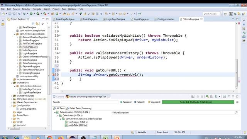Screen dimensions: 247x139
Task: Click Collapse All in Project Explorer
Action: [33, 24]
